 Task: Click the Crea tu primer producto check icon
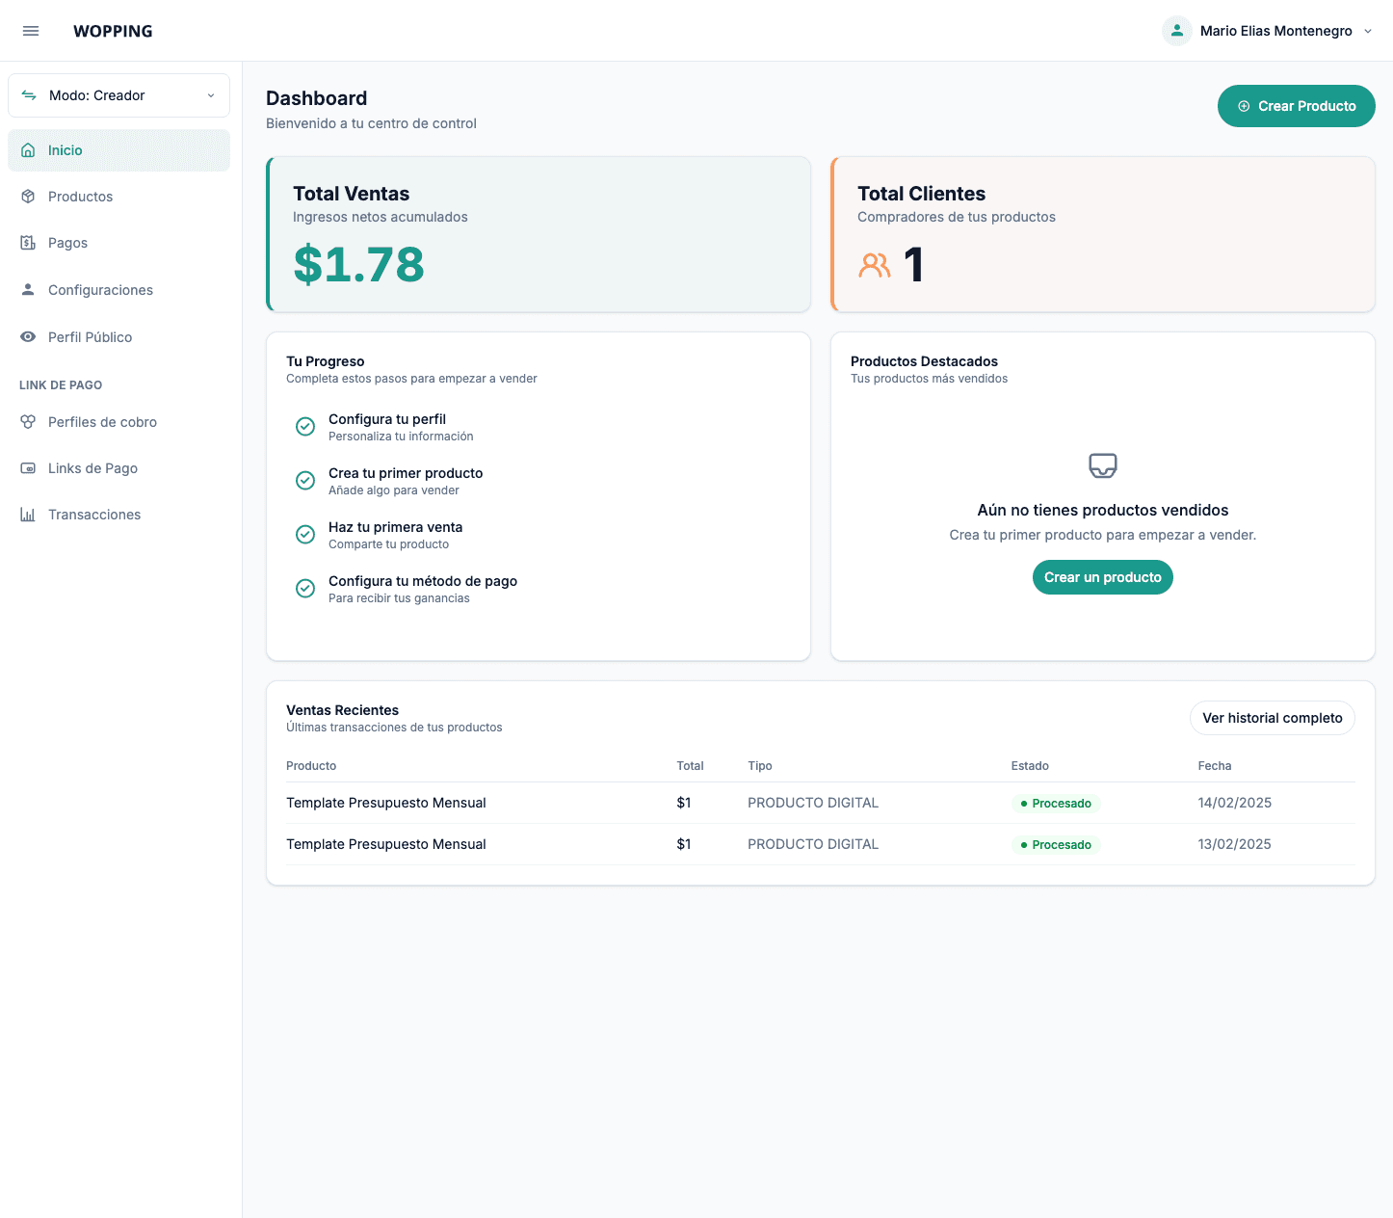(x=305, y=481)
